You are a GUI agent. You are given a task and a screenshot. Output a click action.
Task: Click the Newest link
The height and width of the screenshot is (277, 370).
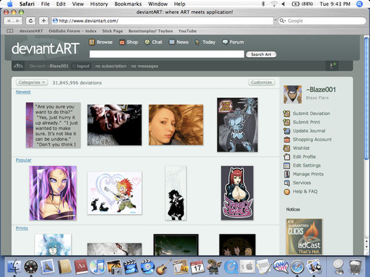[x=23, y=92]
